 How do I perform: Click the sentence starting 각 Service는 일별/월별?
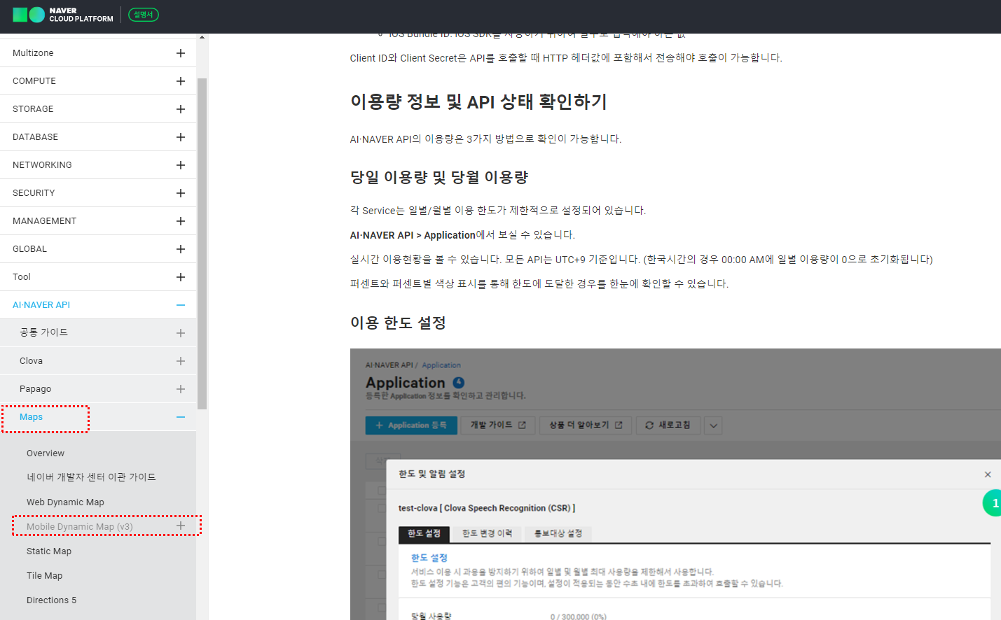tap(498, 211)
